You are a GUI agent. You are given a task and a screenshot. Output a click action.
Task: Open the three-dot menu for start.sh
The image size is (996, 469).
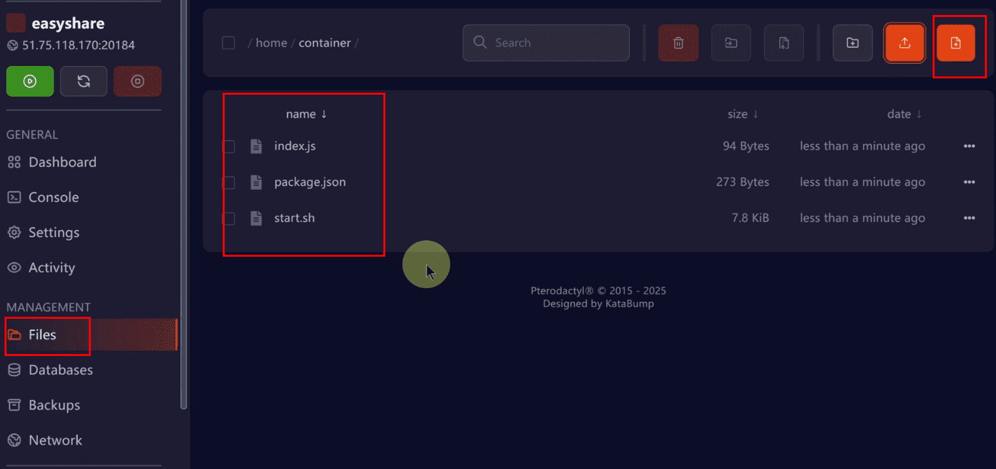pos(969,218)
